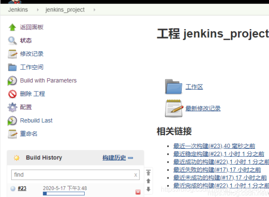Click build #23 timestamp 2020-5-17 下午3:48
This screenshot has width=269, height=197.
point(65,188)
